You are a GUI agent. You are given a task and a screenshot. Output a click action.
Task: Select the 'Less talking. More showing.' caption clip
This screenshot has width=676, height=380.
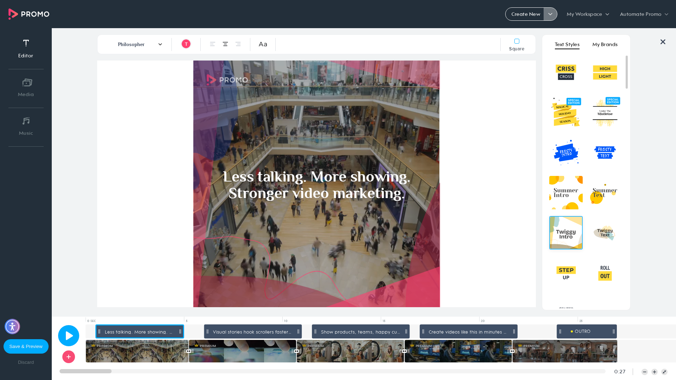point(140,331)
